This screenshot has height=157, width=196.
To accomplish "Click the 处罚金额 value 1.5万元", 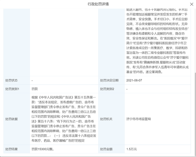I will point(131,149).
